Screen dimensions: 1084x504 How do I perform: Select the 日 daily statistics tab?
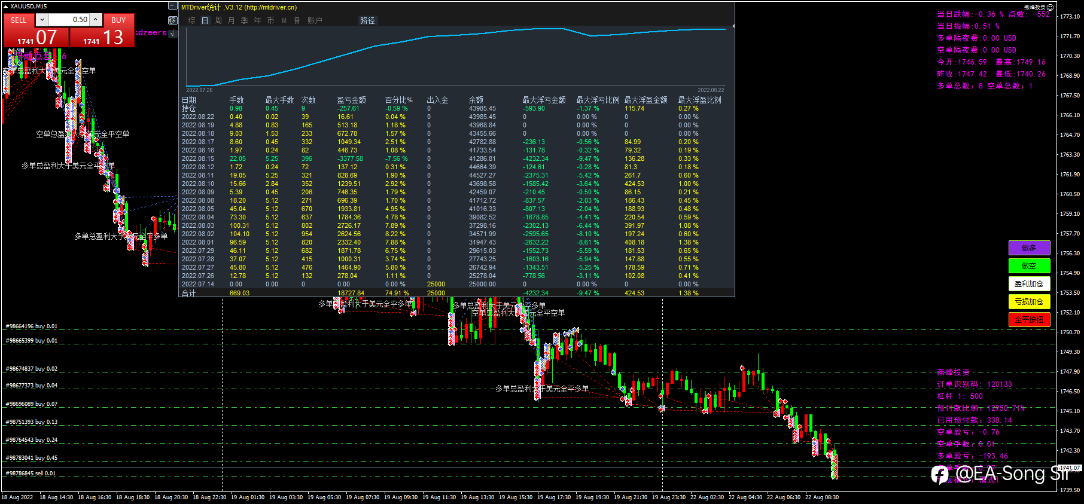[x=205, y=20]
